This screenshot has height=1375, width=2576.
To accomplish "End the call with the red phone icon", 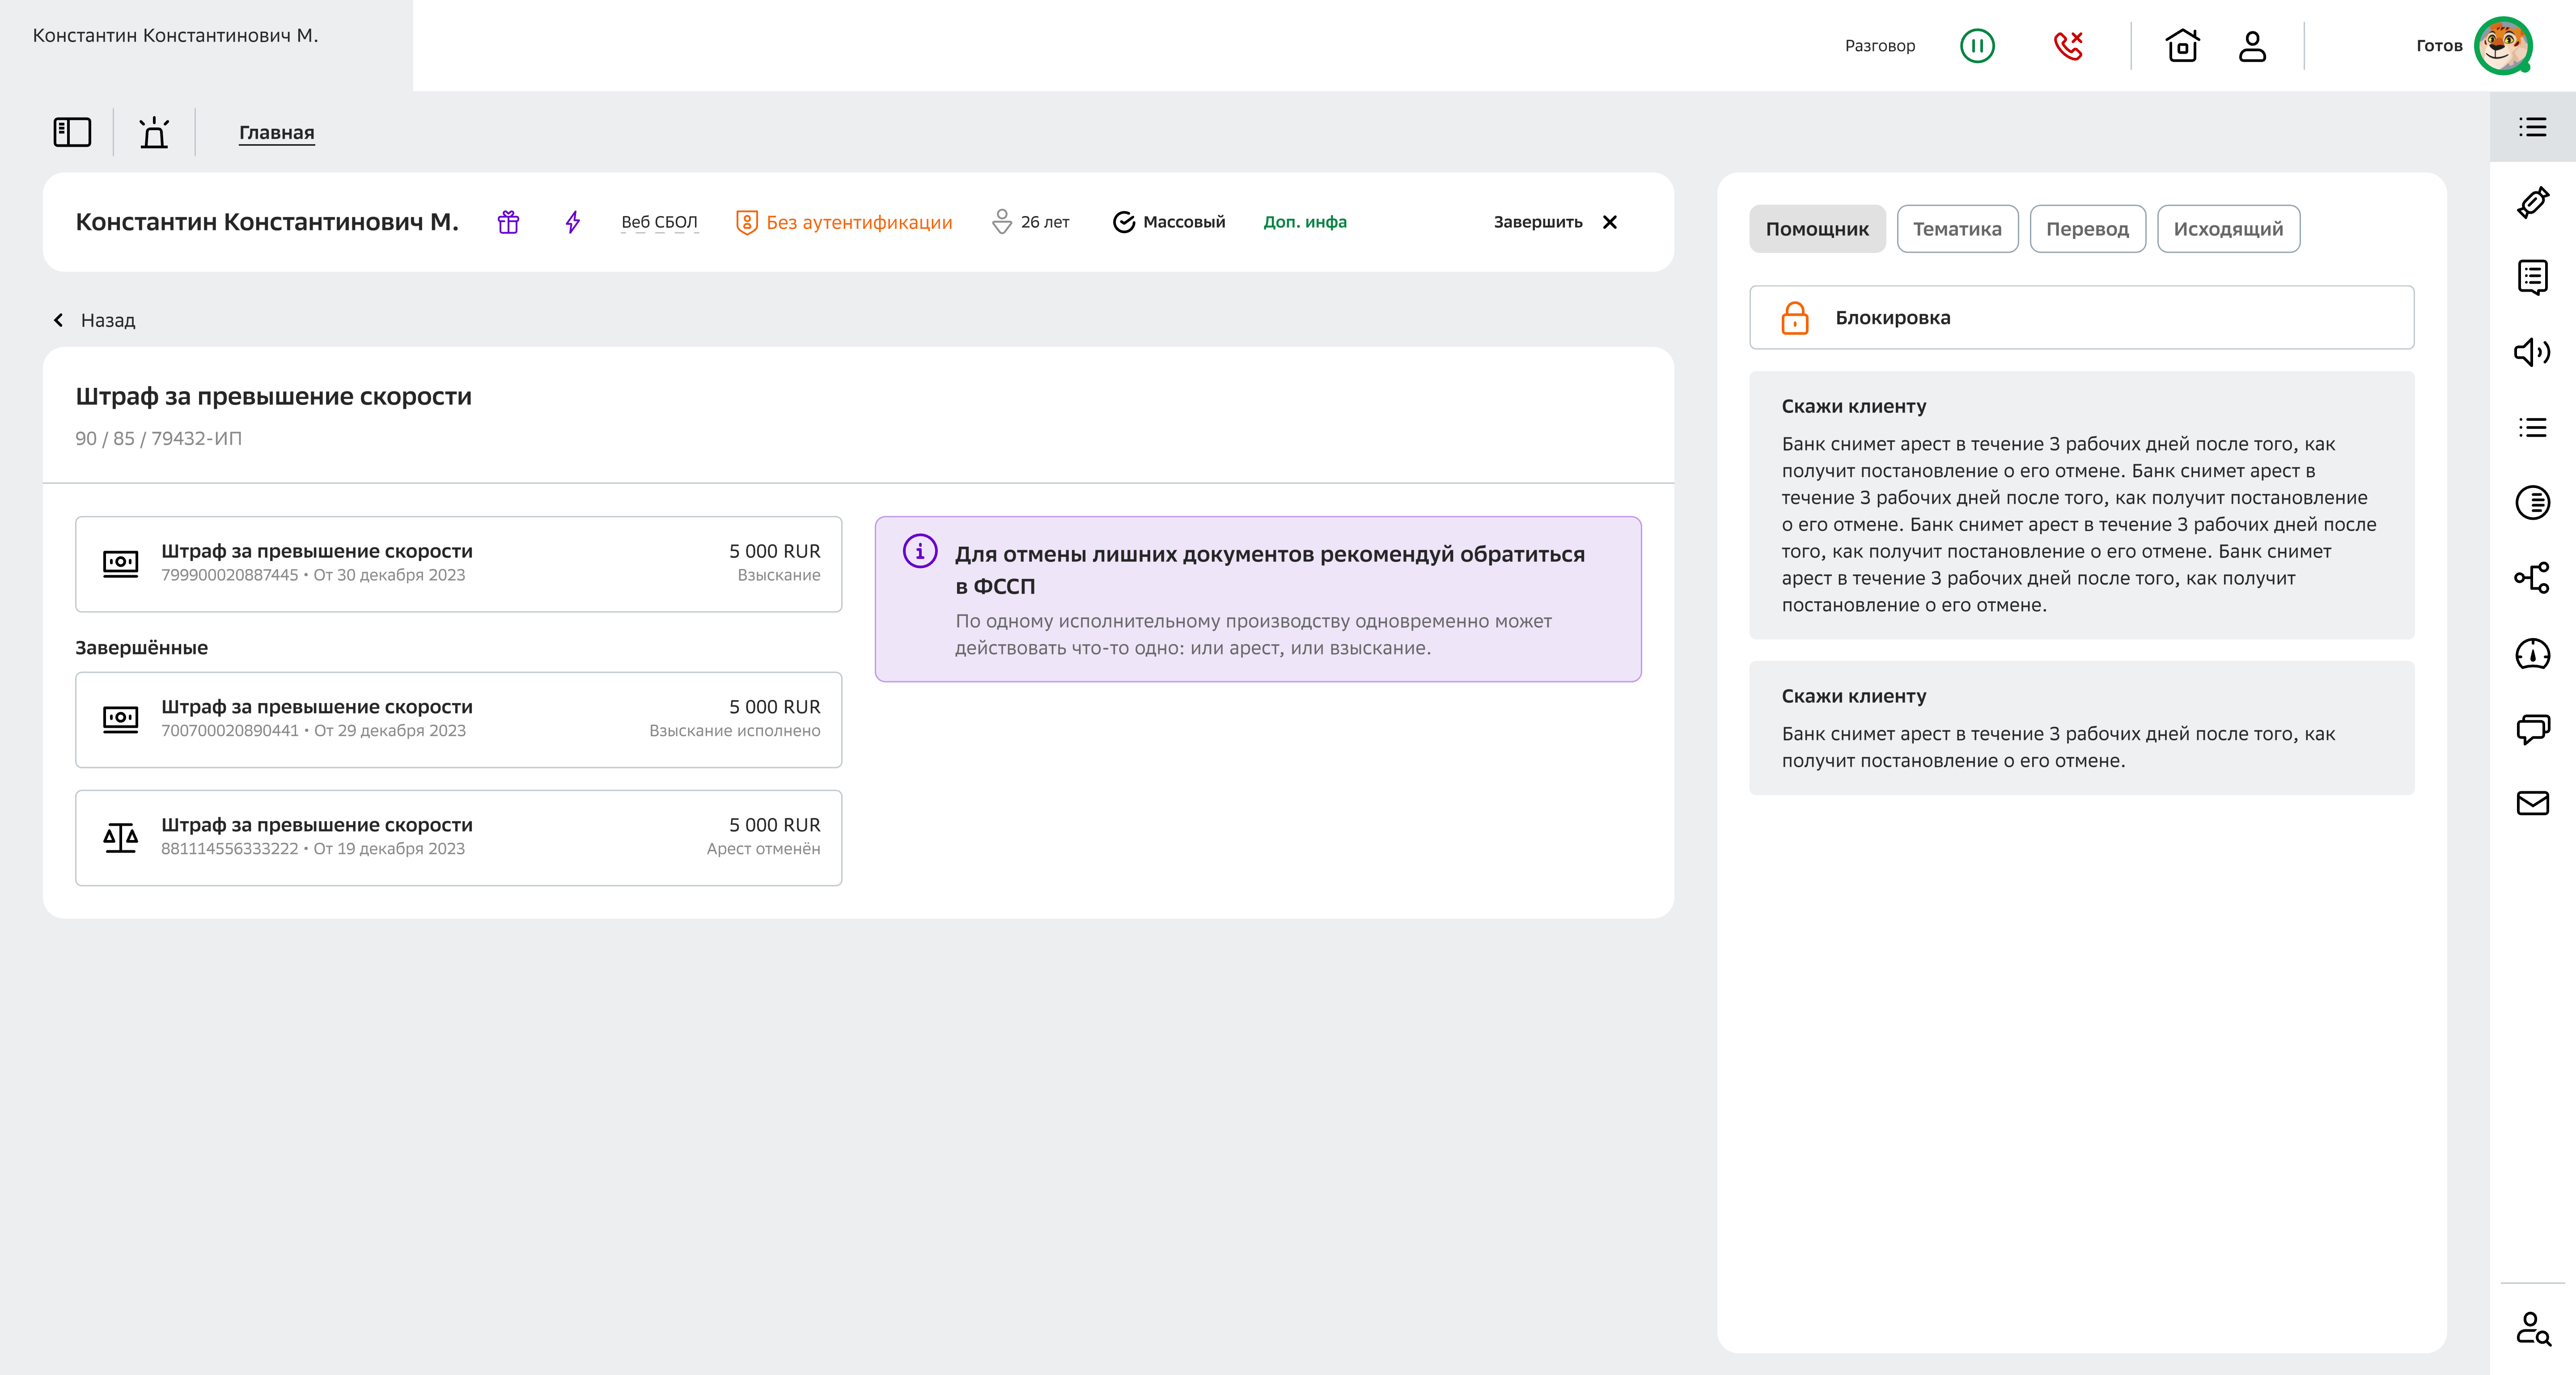I will 2068,46.
